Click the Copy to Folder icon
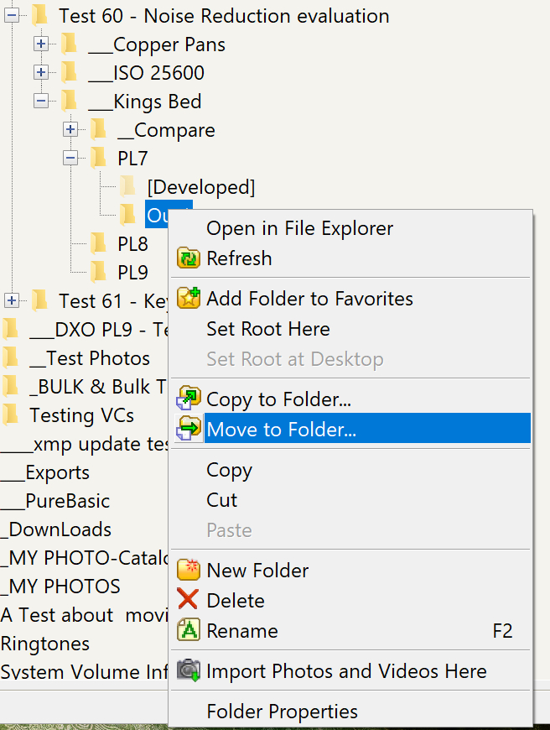 [189, 399]
